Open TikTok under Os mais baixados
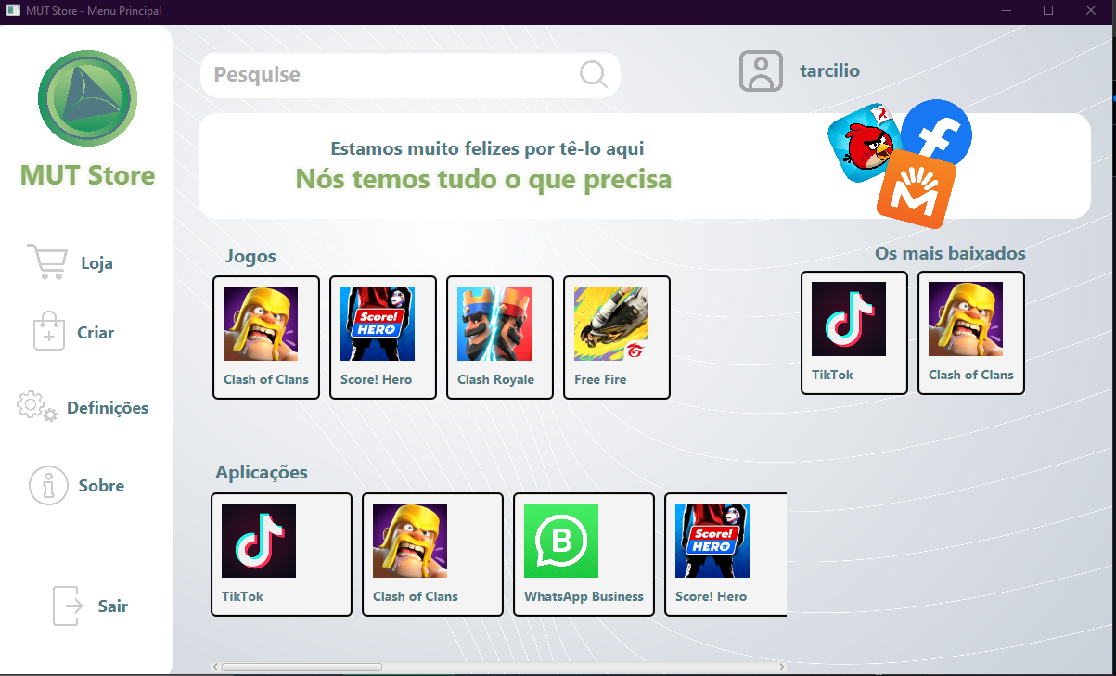 pos(854,333)
